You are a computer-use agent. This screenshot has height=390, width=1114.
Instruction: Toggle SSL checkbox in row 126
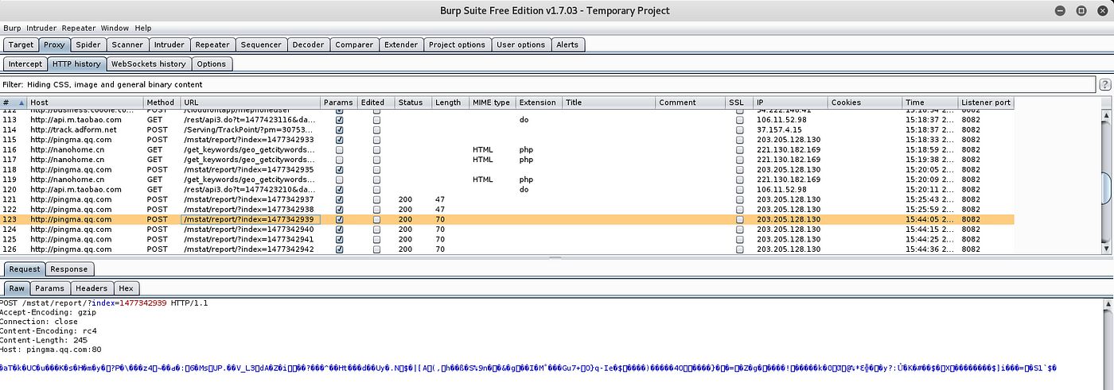(x=740, y=249)
